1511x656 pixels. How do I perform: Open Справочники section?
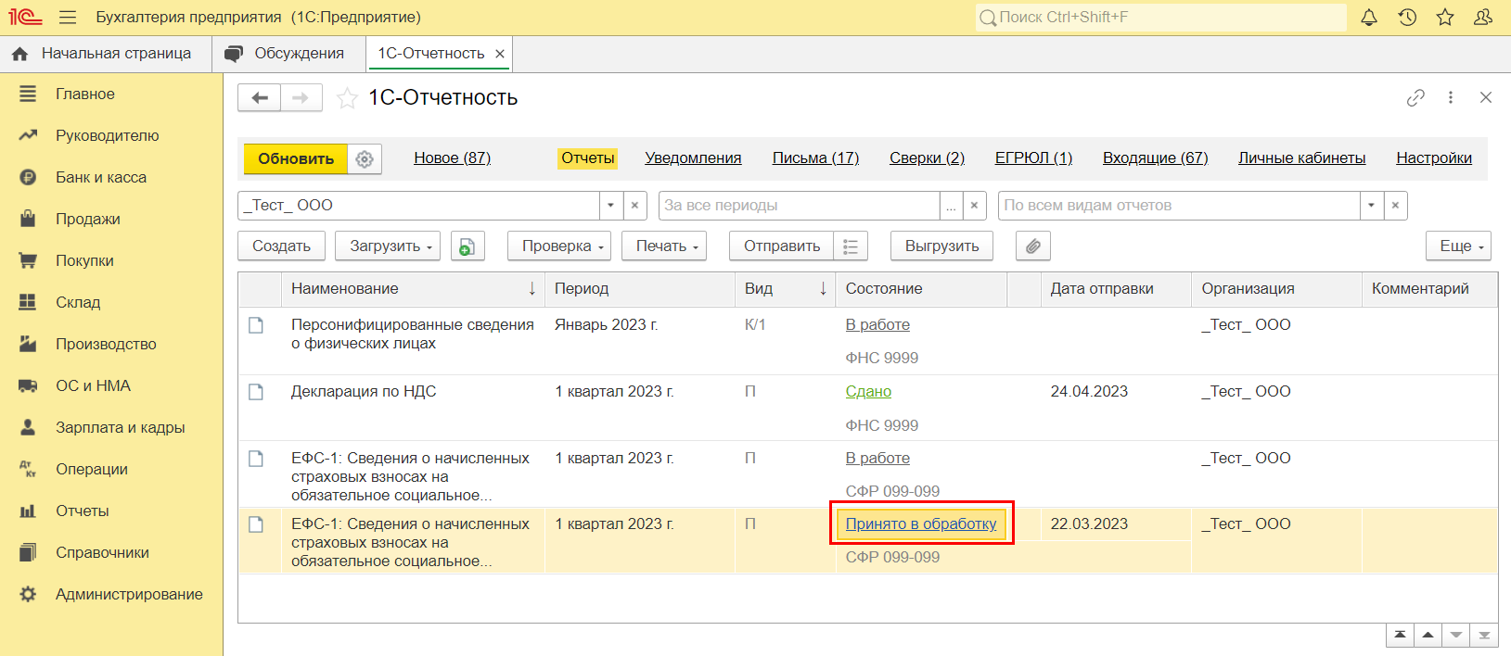[x=102, y=552]
